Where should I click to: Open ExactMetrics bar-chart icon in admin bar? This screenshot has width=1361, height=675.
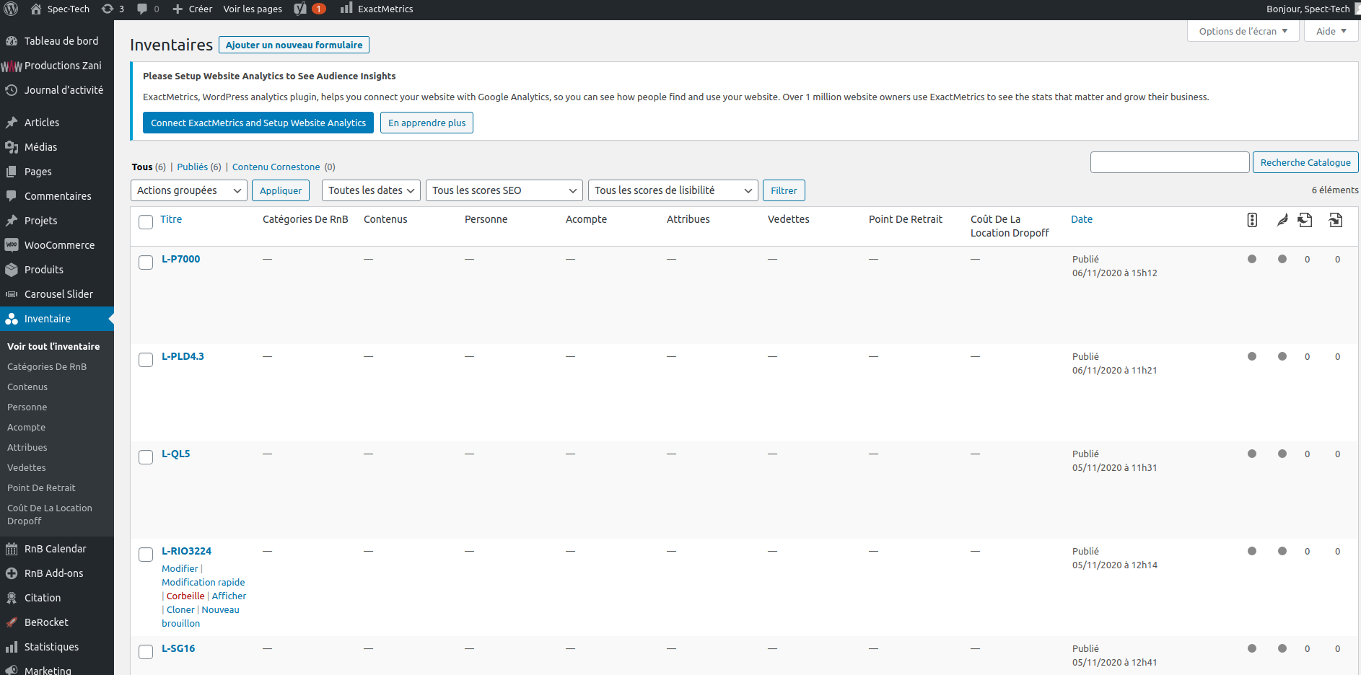pos(346,8)
